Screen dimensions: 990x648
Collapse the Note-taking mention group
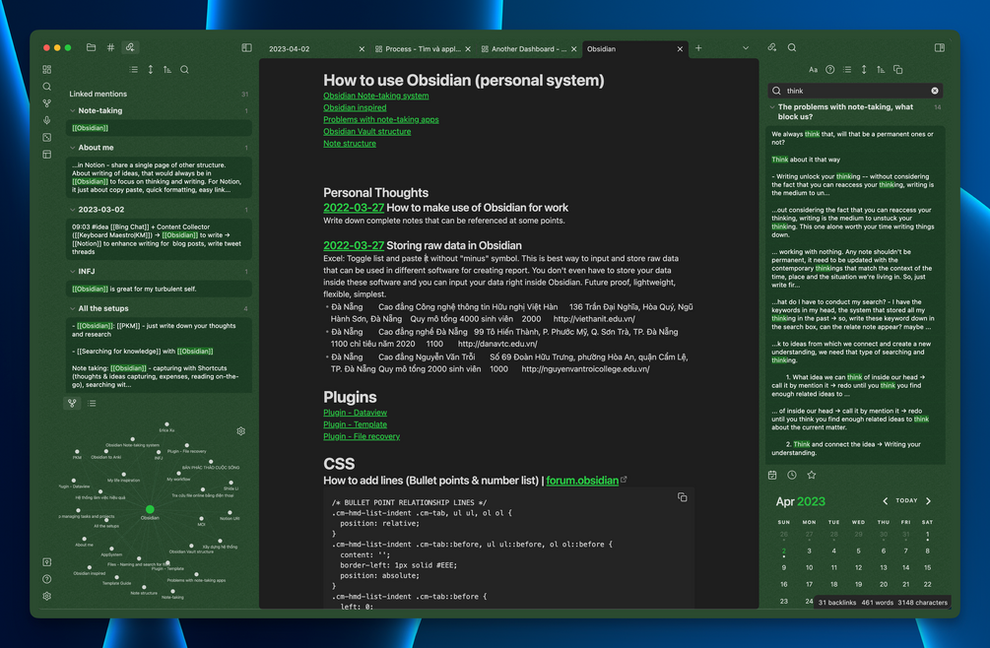(x=73, y=110)
